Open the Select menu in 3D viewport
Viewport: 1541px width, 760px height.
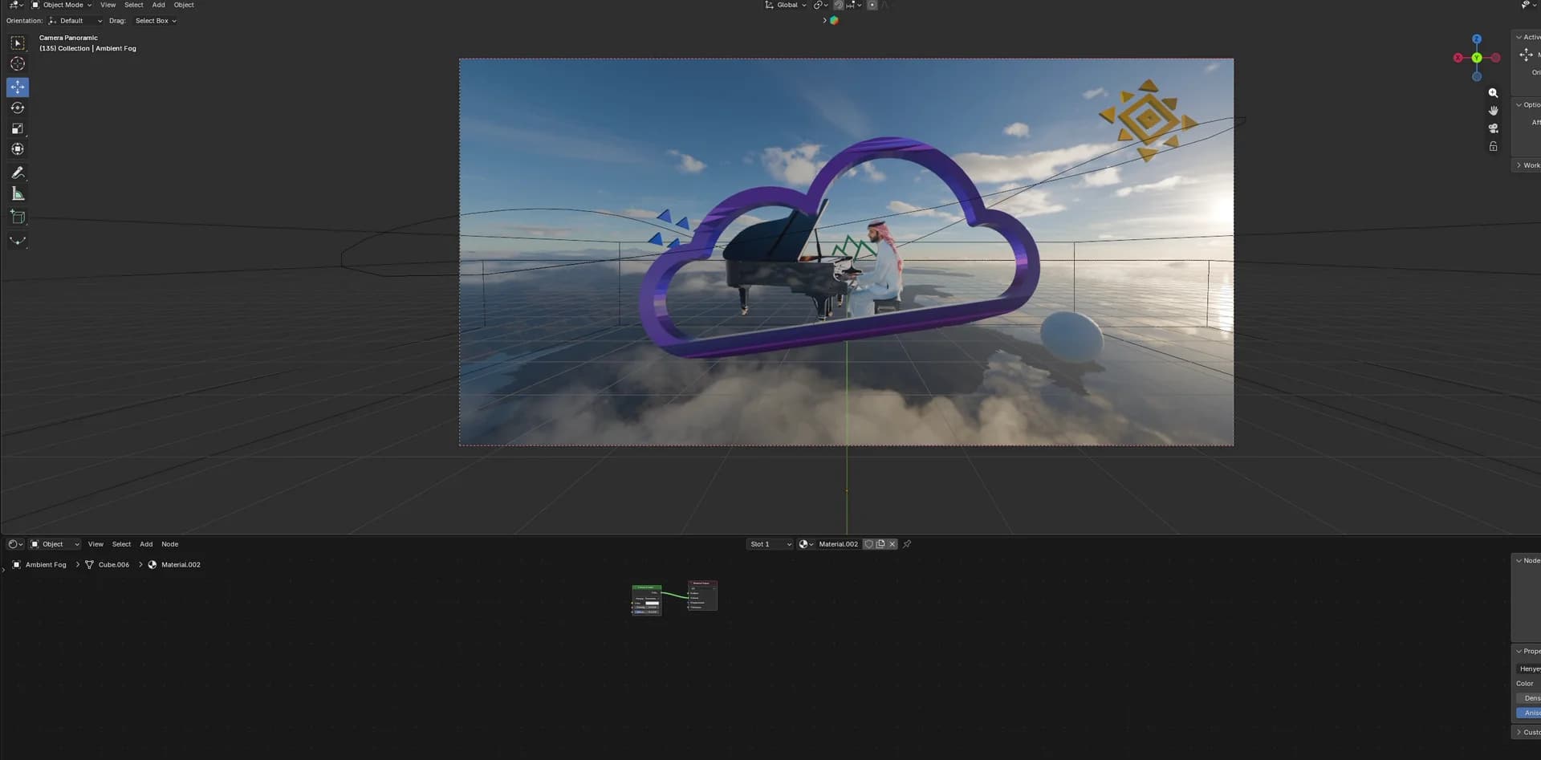point(133,5)
